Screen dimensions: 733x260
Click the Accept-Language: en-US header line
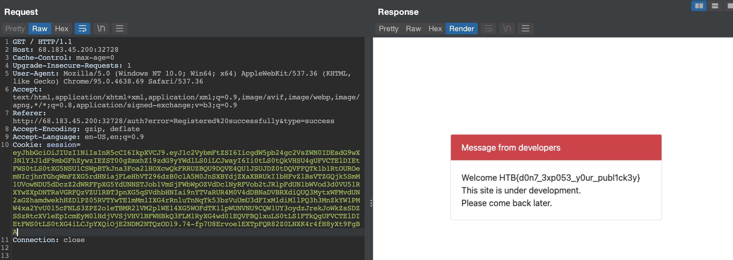(x=78, y=137)
